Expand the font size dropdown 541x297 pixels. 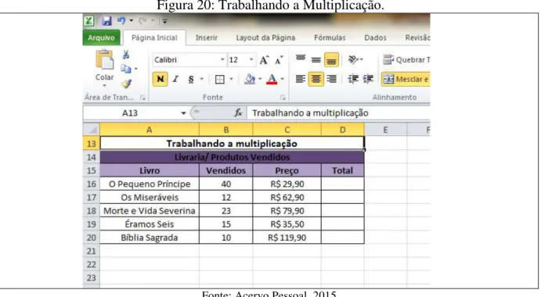click(251, 60)
